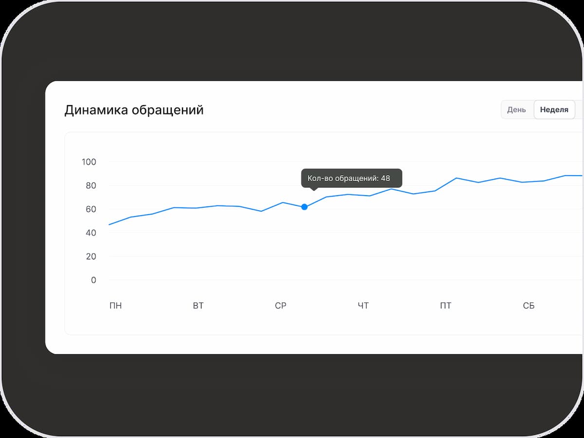
Task: Switch to the День period view
Action: click(x=517, y=109)
